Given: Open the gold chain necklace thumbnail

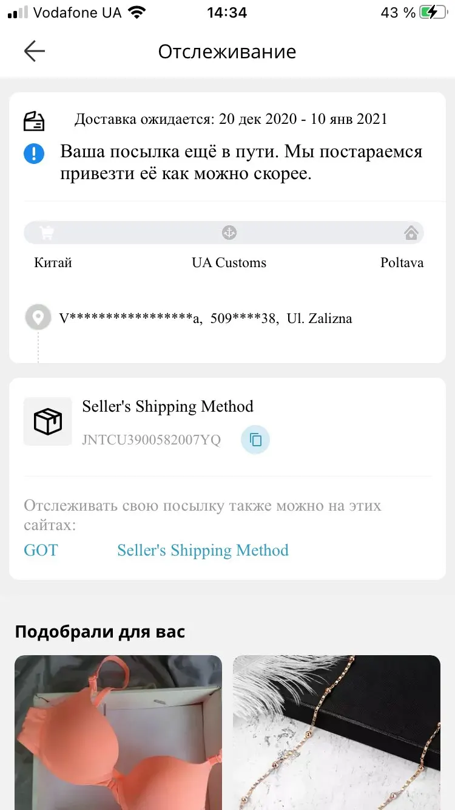Looking at the screenshot, I should click(337, 732).
